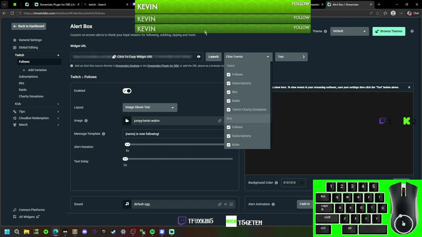
Task: Open the Test events dropdown
Action: click(x=291, y=57)
